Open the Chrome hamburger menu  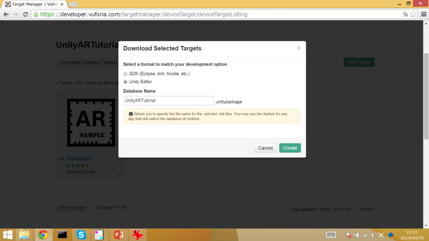424,14
